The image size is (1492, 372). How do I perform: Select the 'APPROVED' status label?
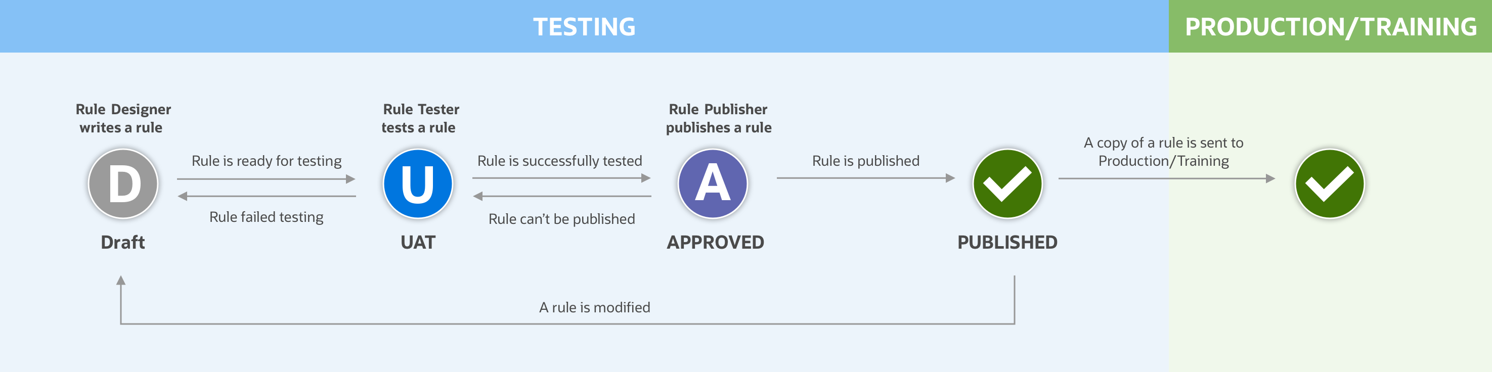click(x=715, y=243)
